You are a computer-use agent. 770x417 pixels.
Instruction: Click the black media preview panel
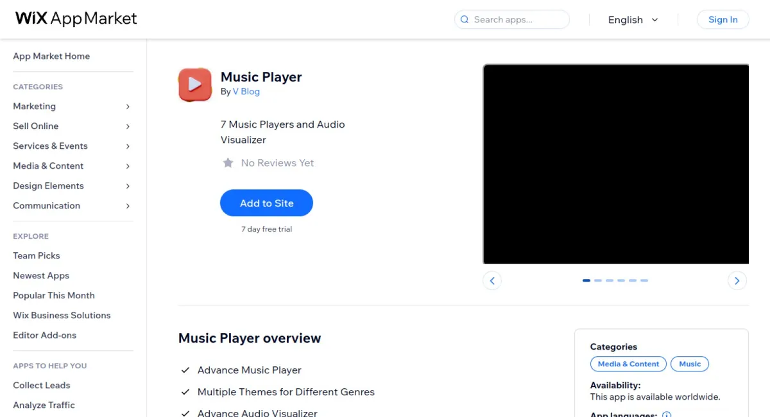point(616,164)
